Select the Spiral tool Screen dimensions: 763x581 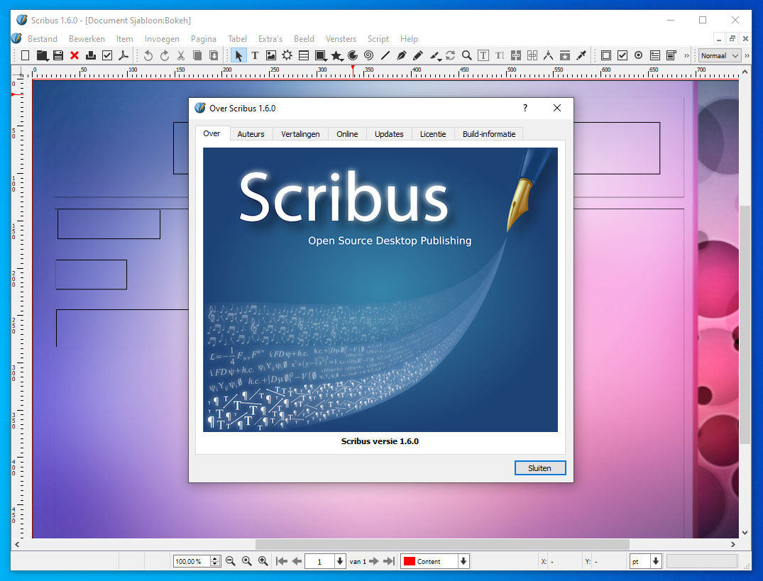(x=369, y=55)
